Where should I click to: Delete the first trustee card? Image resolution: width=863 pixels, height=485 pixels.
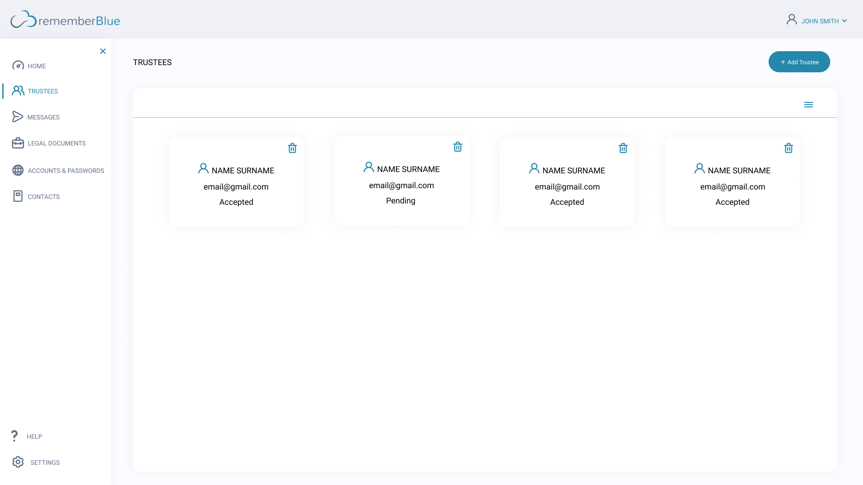pyautogui.click(x=292, y=148)
